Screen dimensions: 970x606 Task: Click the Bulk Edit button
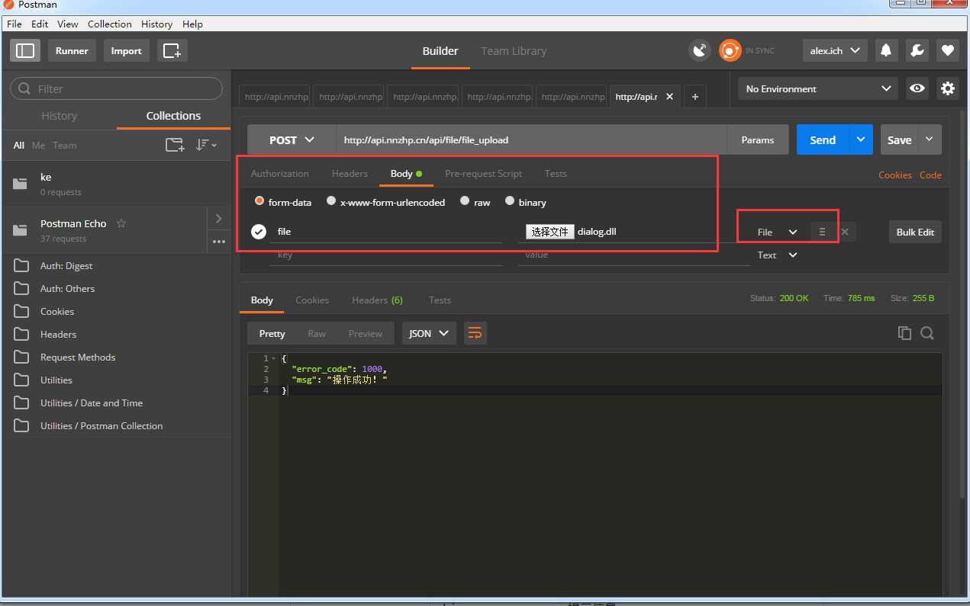[x=915, y=232]
